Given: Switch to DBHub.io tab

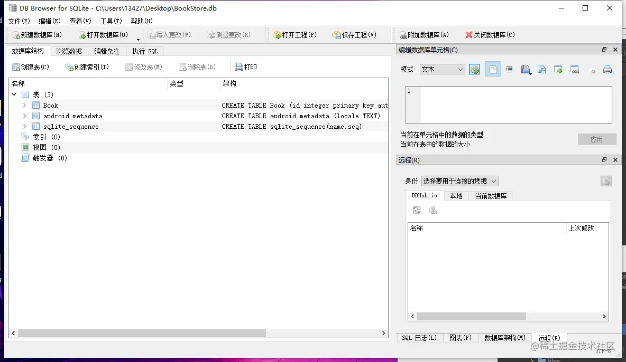Looking at the screenshot, I should coord(425,195).
